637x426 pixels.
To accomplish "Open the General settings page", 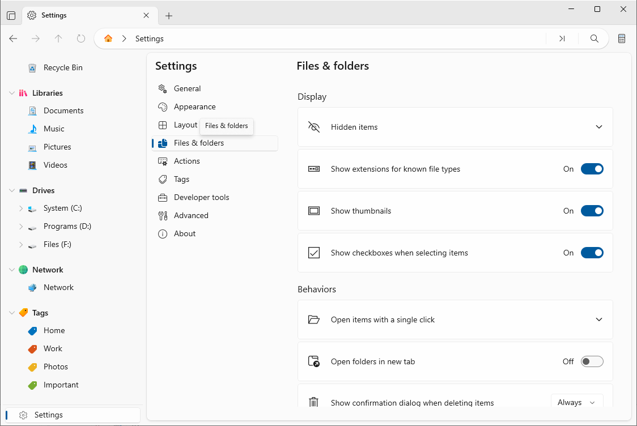I will tap(214, 88).
